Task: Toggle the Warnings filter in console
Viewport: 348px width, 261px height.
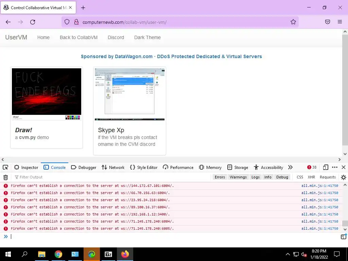Action: coord(238,177)
